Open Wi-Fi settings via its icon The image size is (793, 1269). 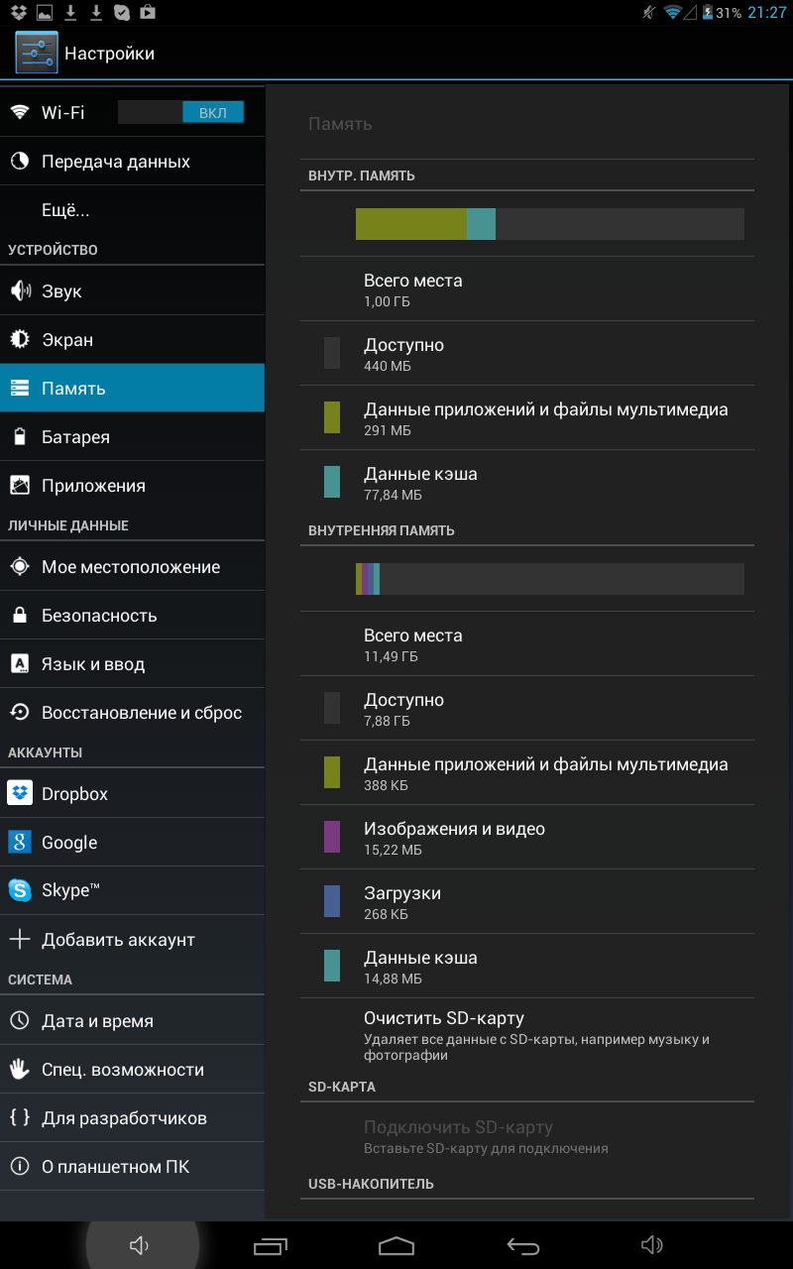tap(19, 112)
